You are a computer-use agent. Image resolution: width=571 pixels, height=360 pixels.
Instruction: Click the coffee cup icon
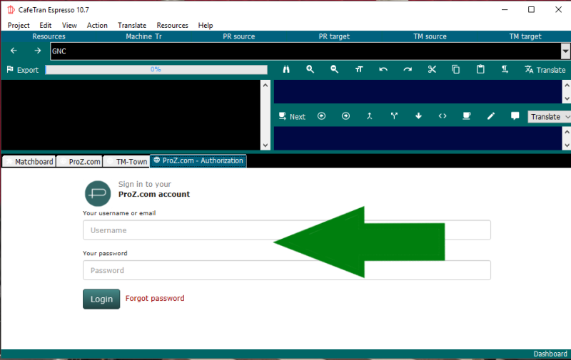click(467, 116)
